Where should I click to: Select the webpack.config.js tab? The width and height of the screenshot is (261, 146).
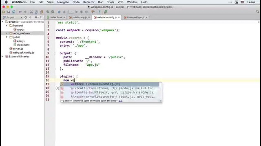tap(107, 17)
